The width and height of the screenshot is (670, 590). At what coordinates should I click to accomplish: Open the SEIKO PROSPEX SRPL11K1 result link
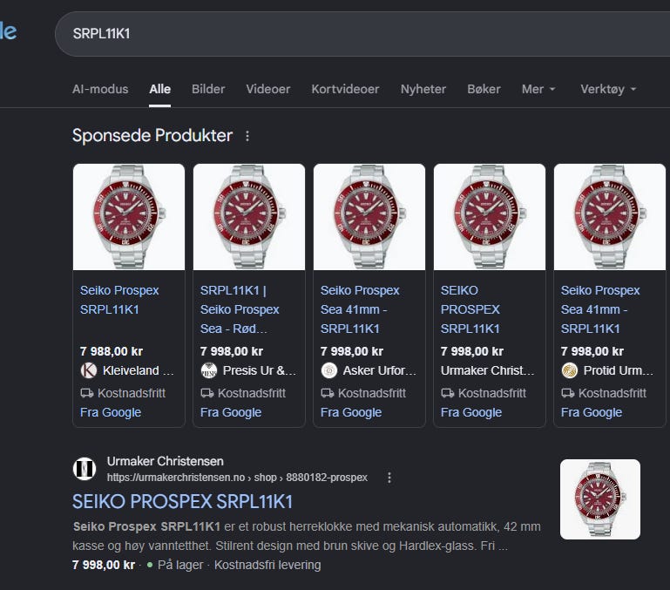point(182,501)
